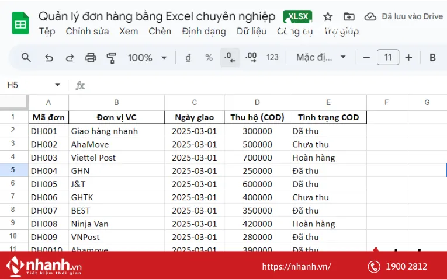Star this document

coord(328,16)
